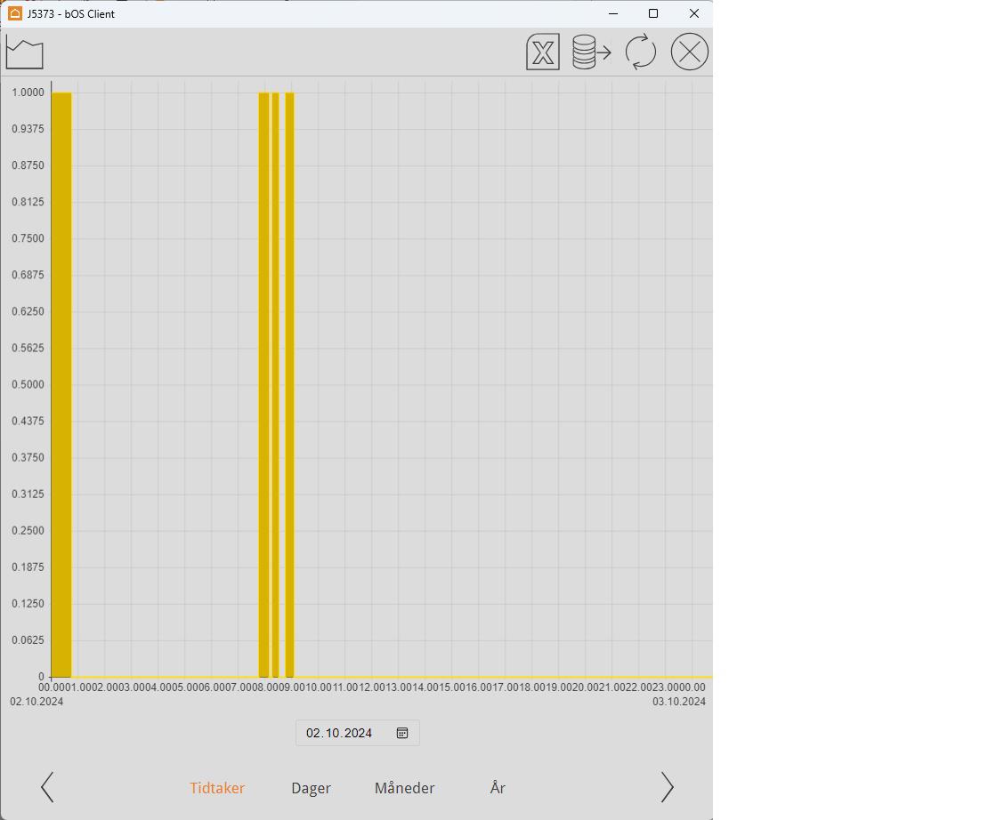Minimize the bOS Client window
The width and height of the screenshot is (988, 820).
point(613,13)
